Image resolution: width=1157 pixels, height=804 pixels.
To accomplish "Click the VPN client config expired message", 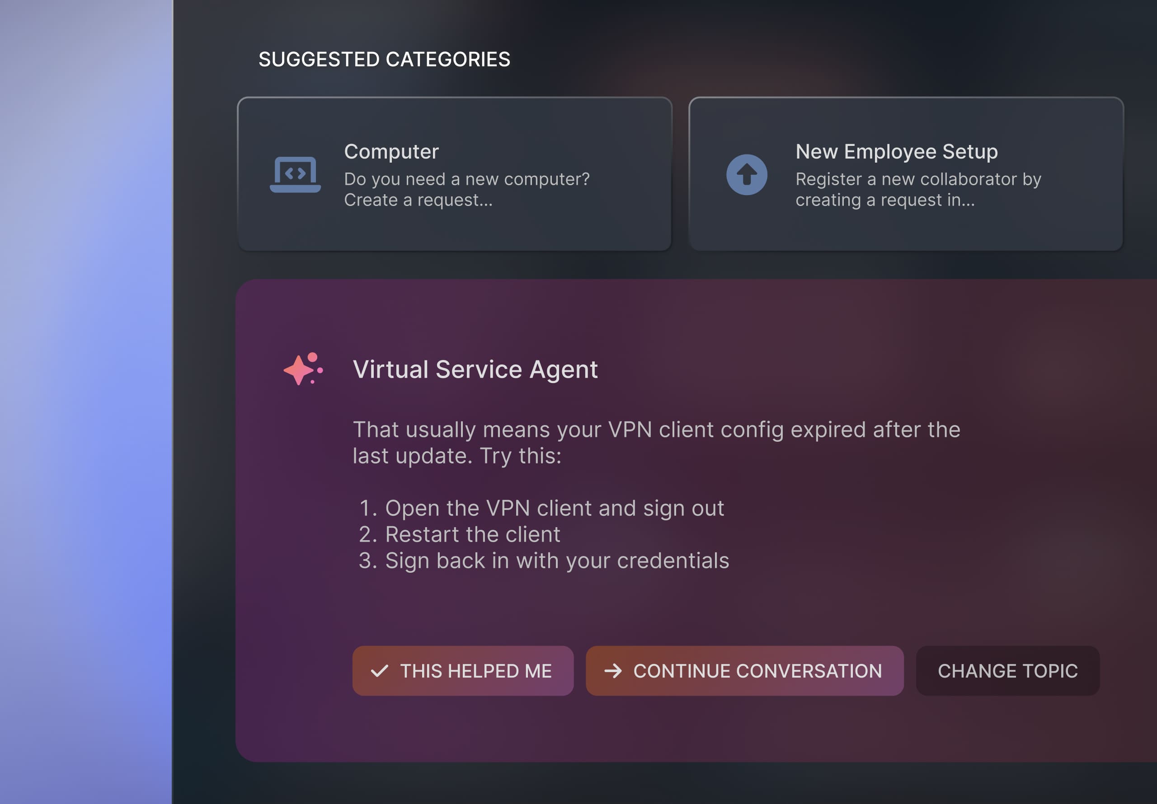I will 657,442.
